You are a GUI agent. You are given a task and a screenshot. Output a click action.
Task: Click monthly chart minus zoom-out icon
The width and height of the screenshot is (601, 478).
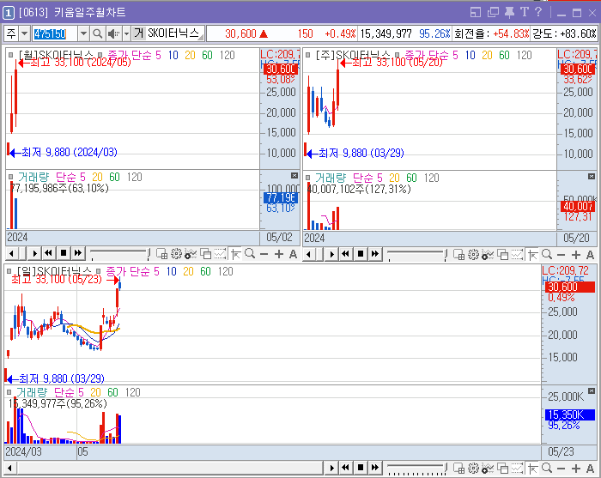click(x=264, y=254)
